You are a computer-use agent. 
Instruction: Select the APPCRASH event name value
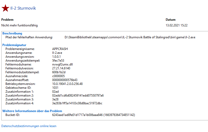tap(60, 49)
